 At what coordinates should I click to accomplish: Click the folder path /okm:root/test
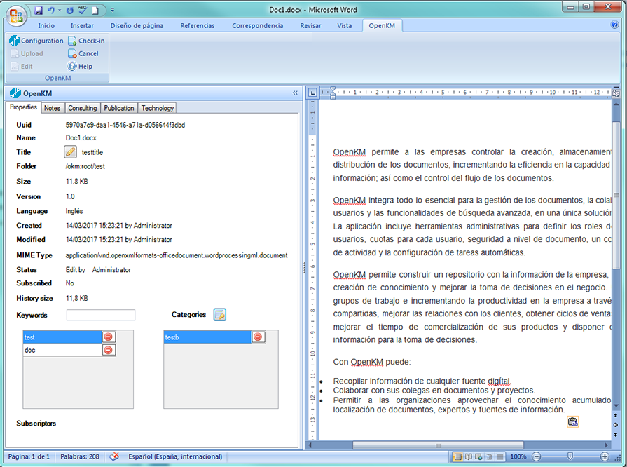(x=85, y=166)
